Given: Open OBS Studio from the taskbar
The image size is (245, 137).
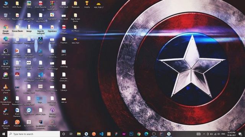Looking at the screenshot, I should click(x=154, y=134).
